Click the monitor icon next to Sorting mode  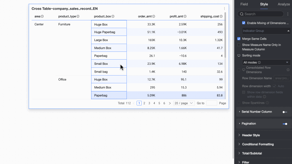click(239, 56)
